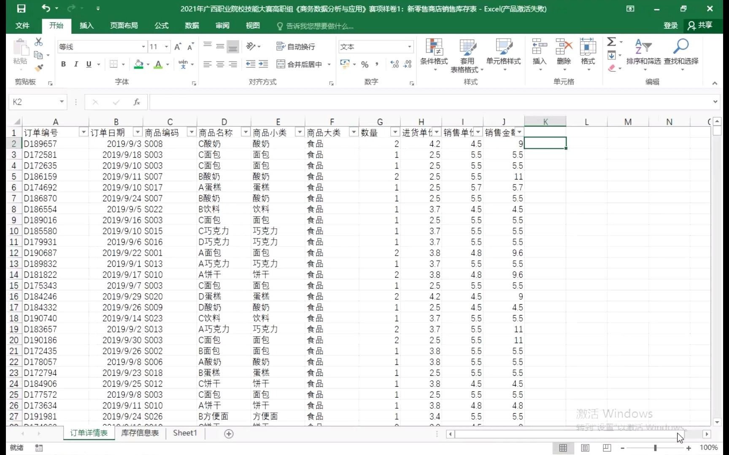Toggle Bold formatting
Image resolution: width=729 pixels, height=455 pixels.
tap(63, 64)
